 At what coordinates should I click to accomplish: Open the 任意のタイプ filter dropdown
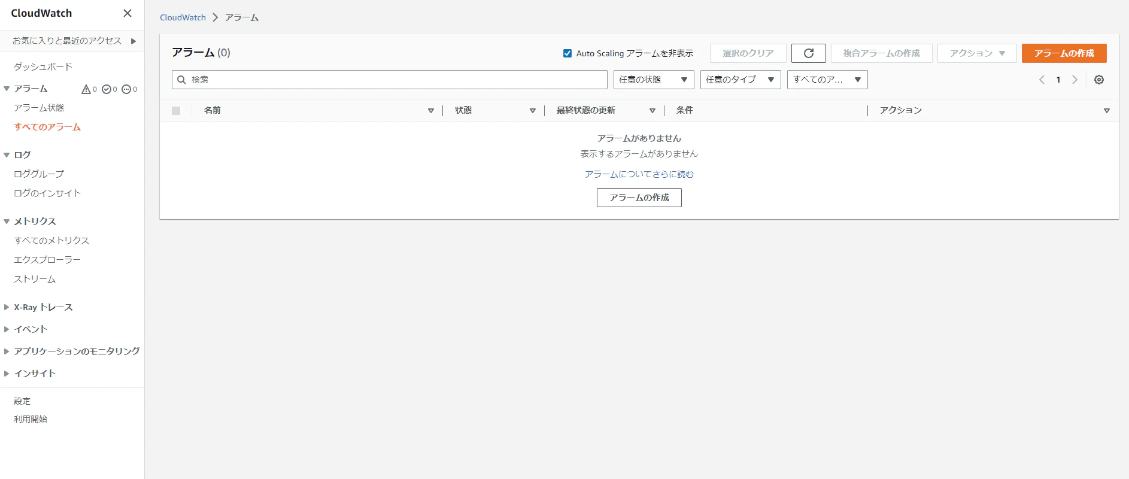(x=740, y=80)
